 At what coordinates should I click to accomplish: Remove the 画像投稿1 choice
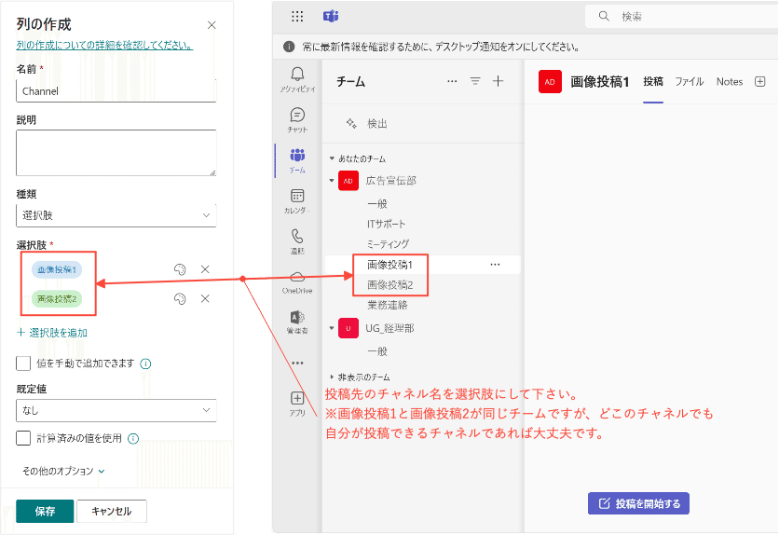tap(205, 269)
